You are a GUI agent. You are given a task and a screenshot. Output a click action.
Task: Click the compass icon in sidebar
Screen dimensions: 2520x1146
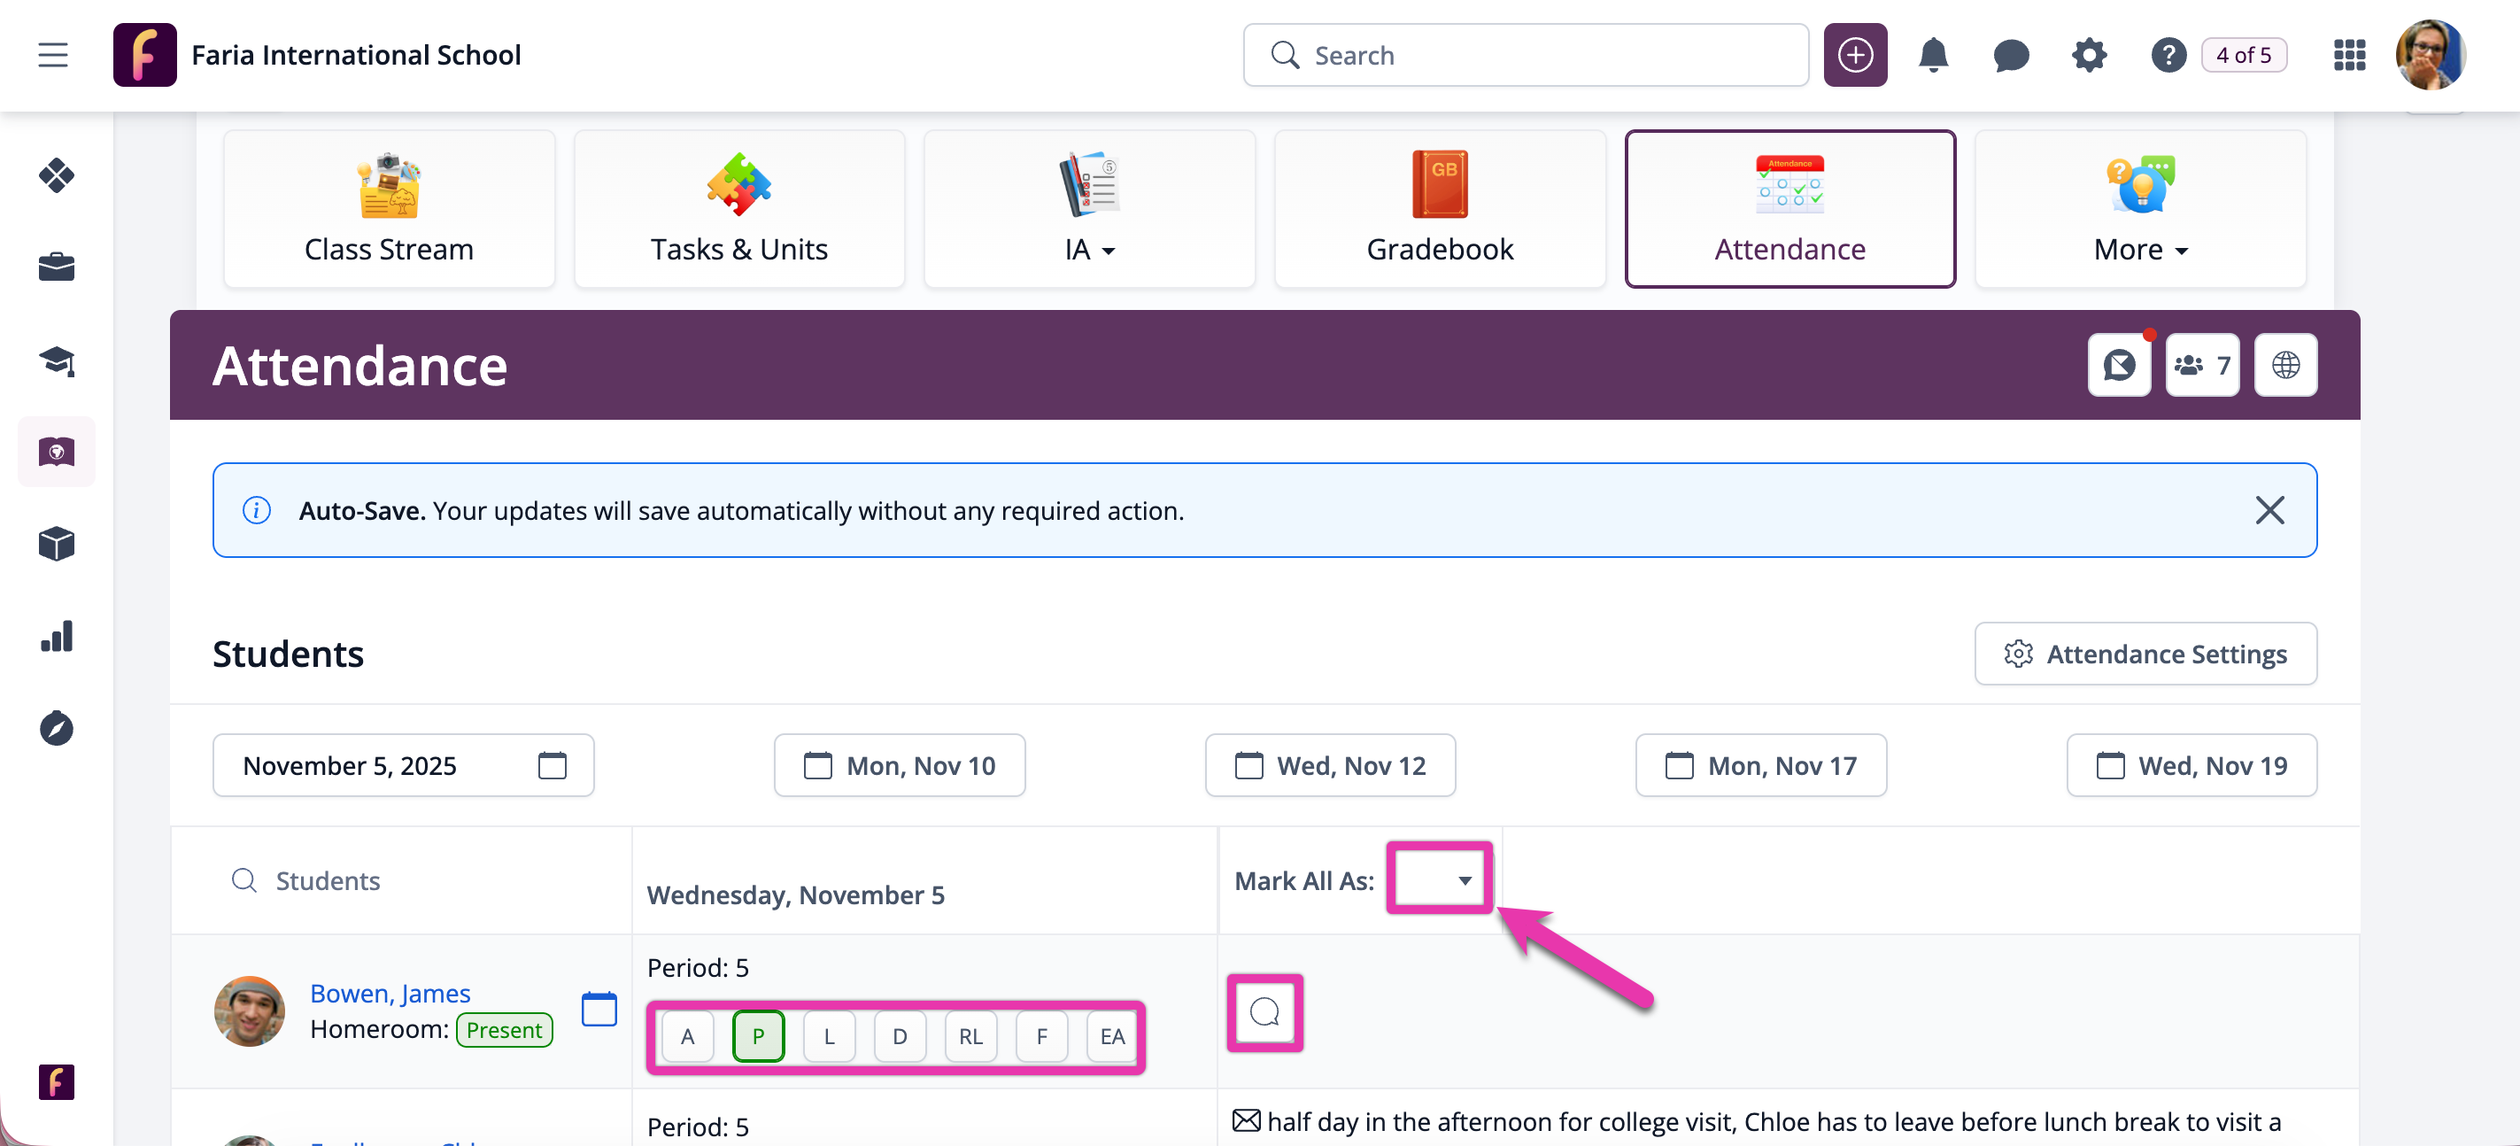click(57, 728)
